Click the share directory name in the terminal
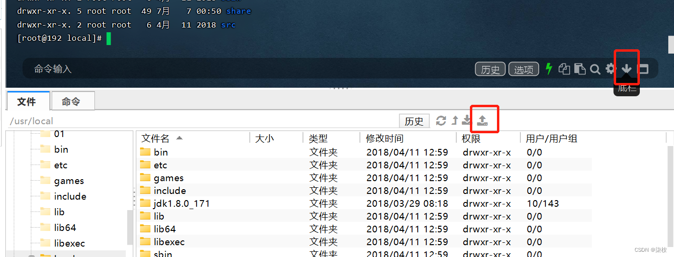674x257 pixels. (x=239, y=11)
